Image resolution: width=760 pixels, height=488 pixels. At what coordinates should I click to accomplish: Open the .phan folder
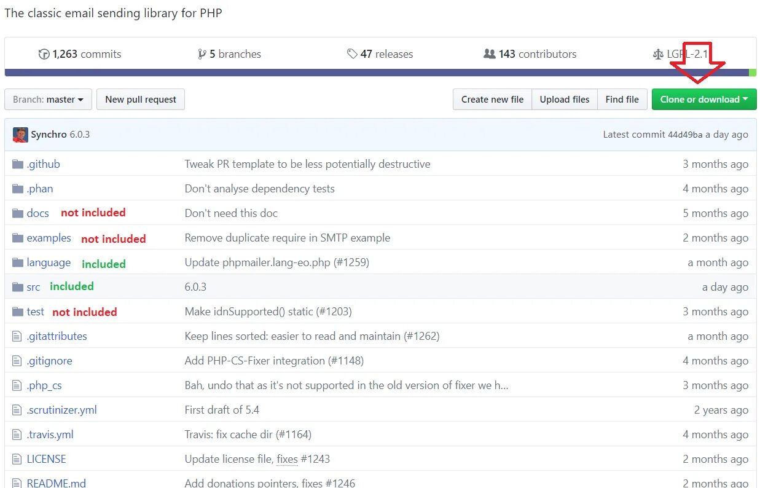click(x=40, y=189)
